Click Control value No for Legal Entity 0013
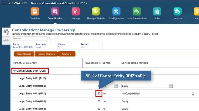This screenshot has height=111, width=199. (104, 94)
